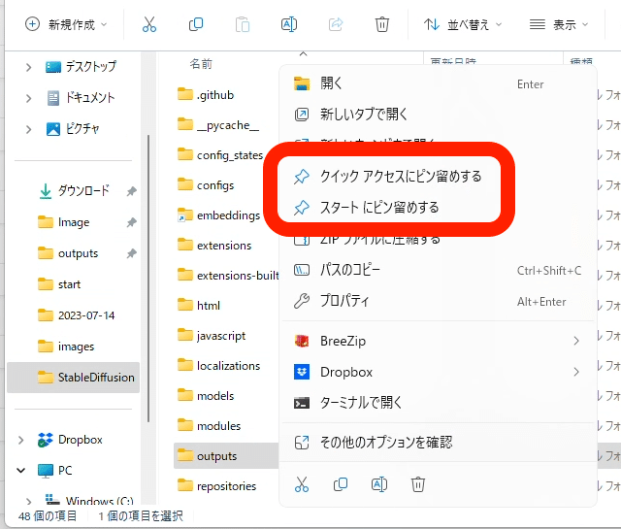Open the 並べ替え sort dropdown
Image resolution: width=621 pixels, height=529 pixels.
(x=463, y=24)
